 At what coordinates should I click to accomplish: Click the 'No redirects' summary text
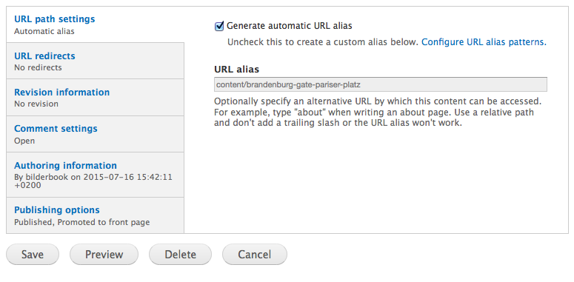click(38, 67)
